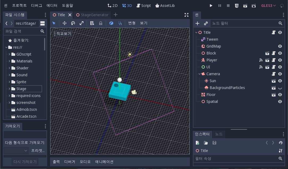Create a new resource in Inspector
Screen dimensions: 288x169
tap(197, 143)
